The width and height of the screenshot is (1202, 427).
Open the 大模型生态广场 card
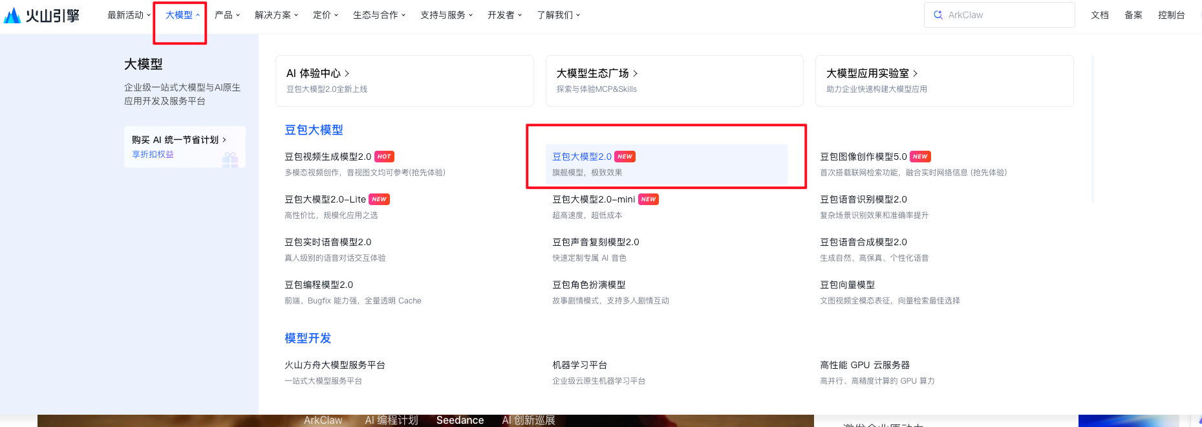(x=674, y=81)
